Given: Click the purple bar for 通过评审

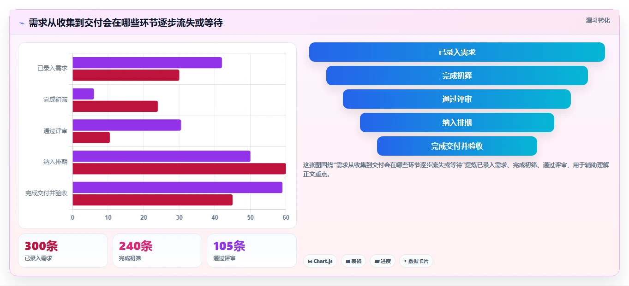Looking at the screenshot, I should (x=127, y=125).
